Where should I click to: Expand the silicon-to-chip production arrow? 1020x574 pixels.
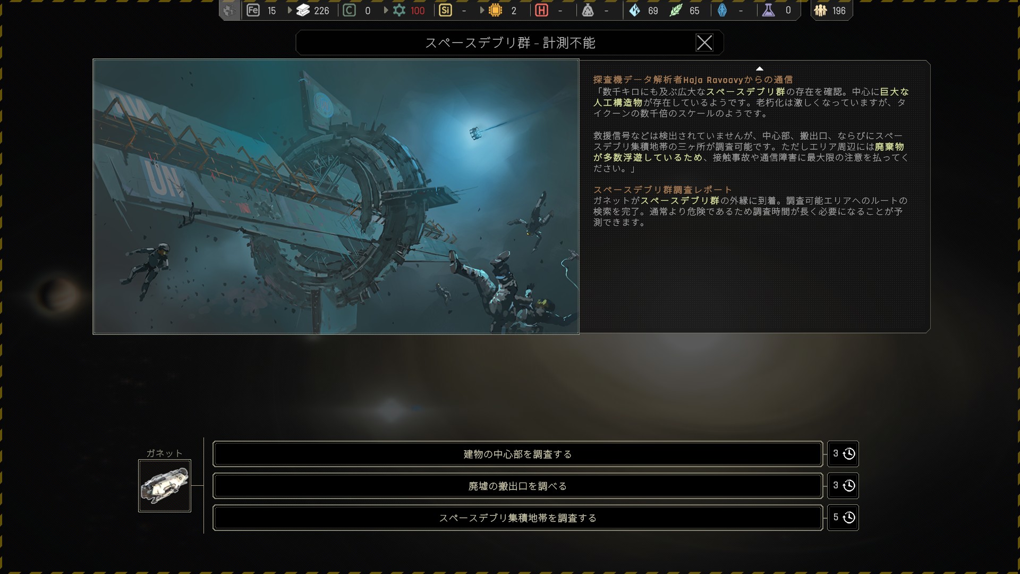click(482, 10)
